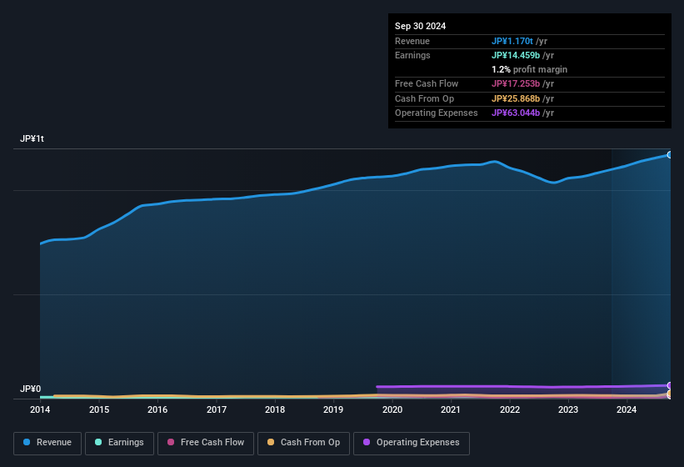This screenshot has height=467, width=684.
Task: Click the JP¥1.170t revenue value
Action: [x=512, y=41]
